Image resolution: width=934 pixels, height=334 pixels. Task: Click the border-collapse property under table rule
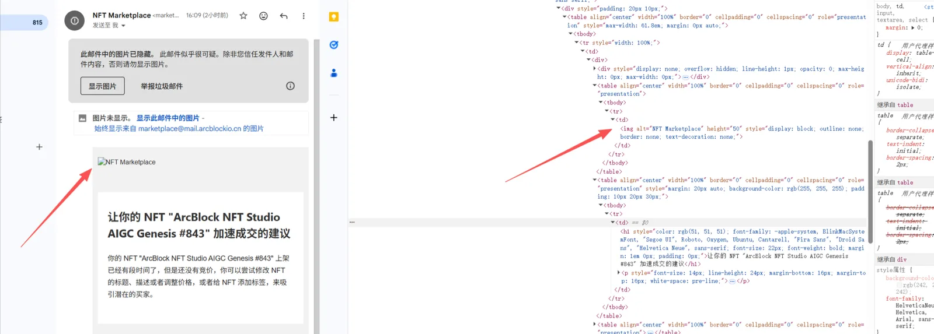tap(909, 130)
